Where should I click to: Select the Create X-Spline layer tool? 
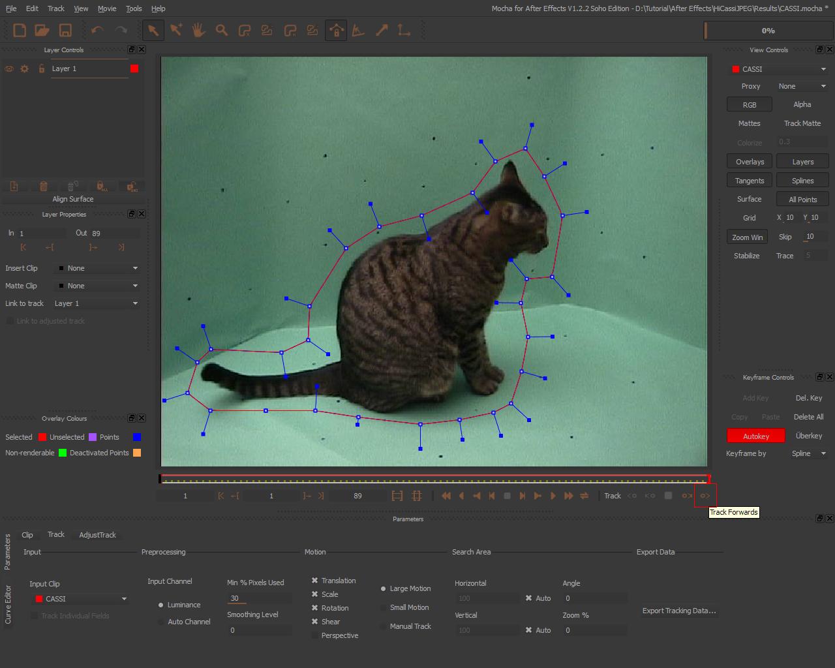245,30
